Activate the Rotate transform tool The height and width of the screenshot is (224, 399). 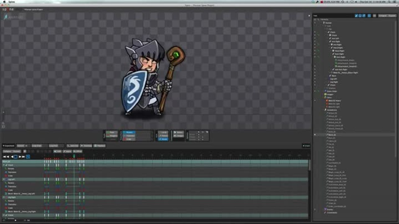(129, 132)
